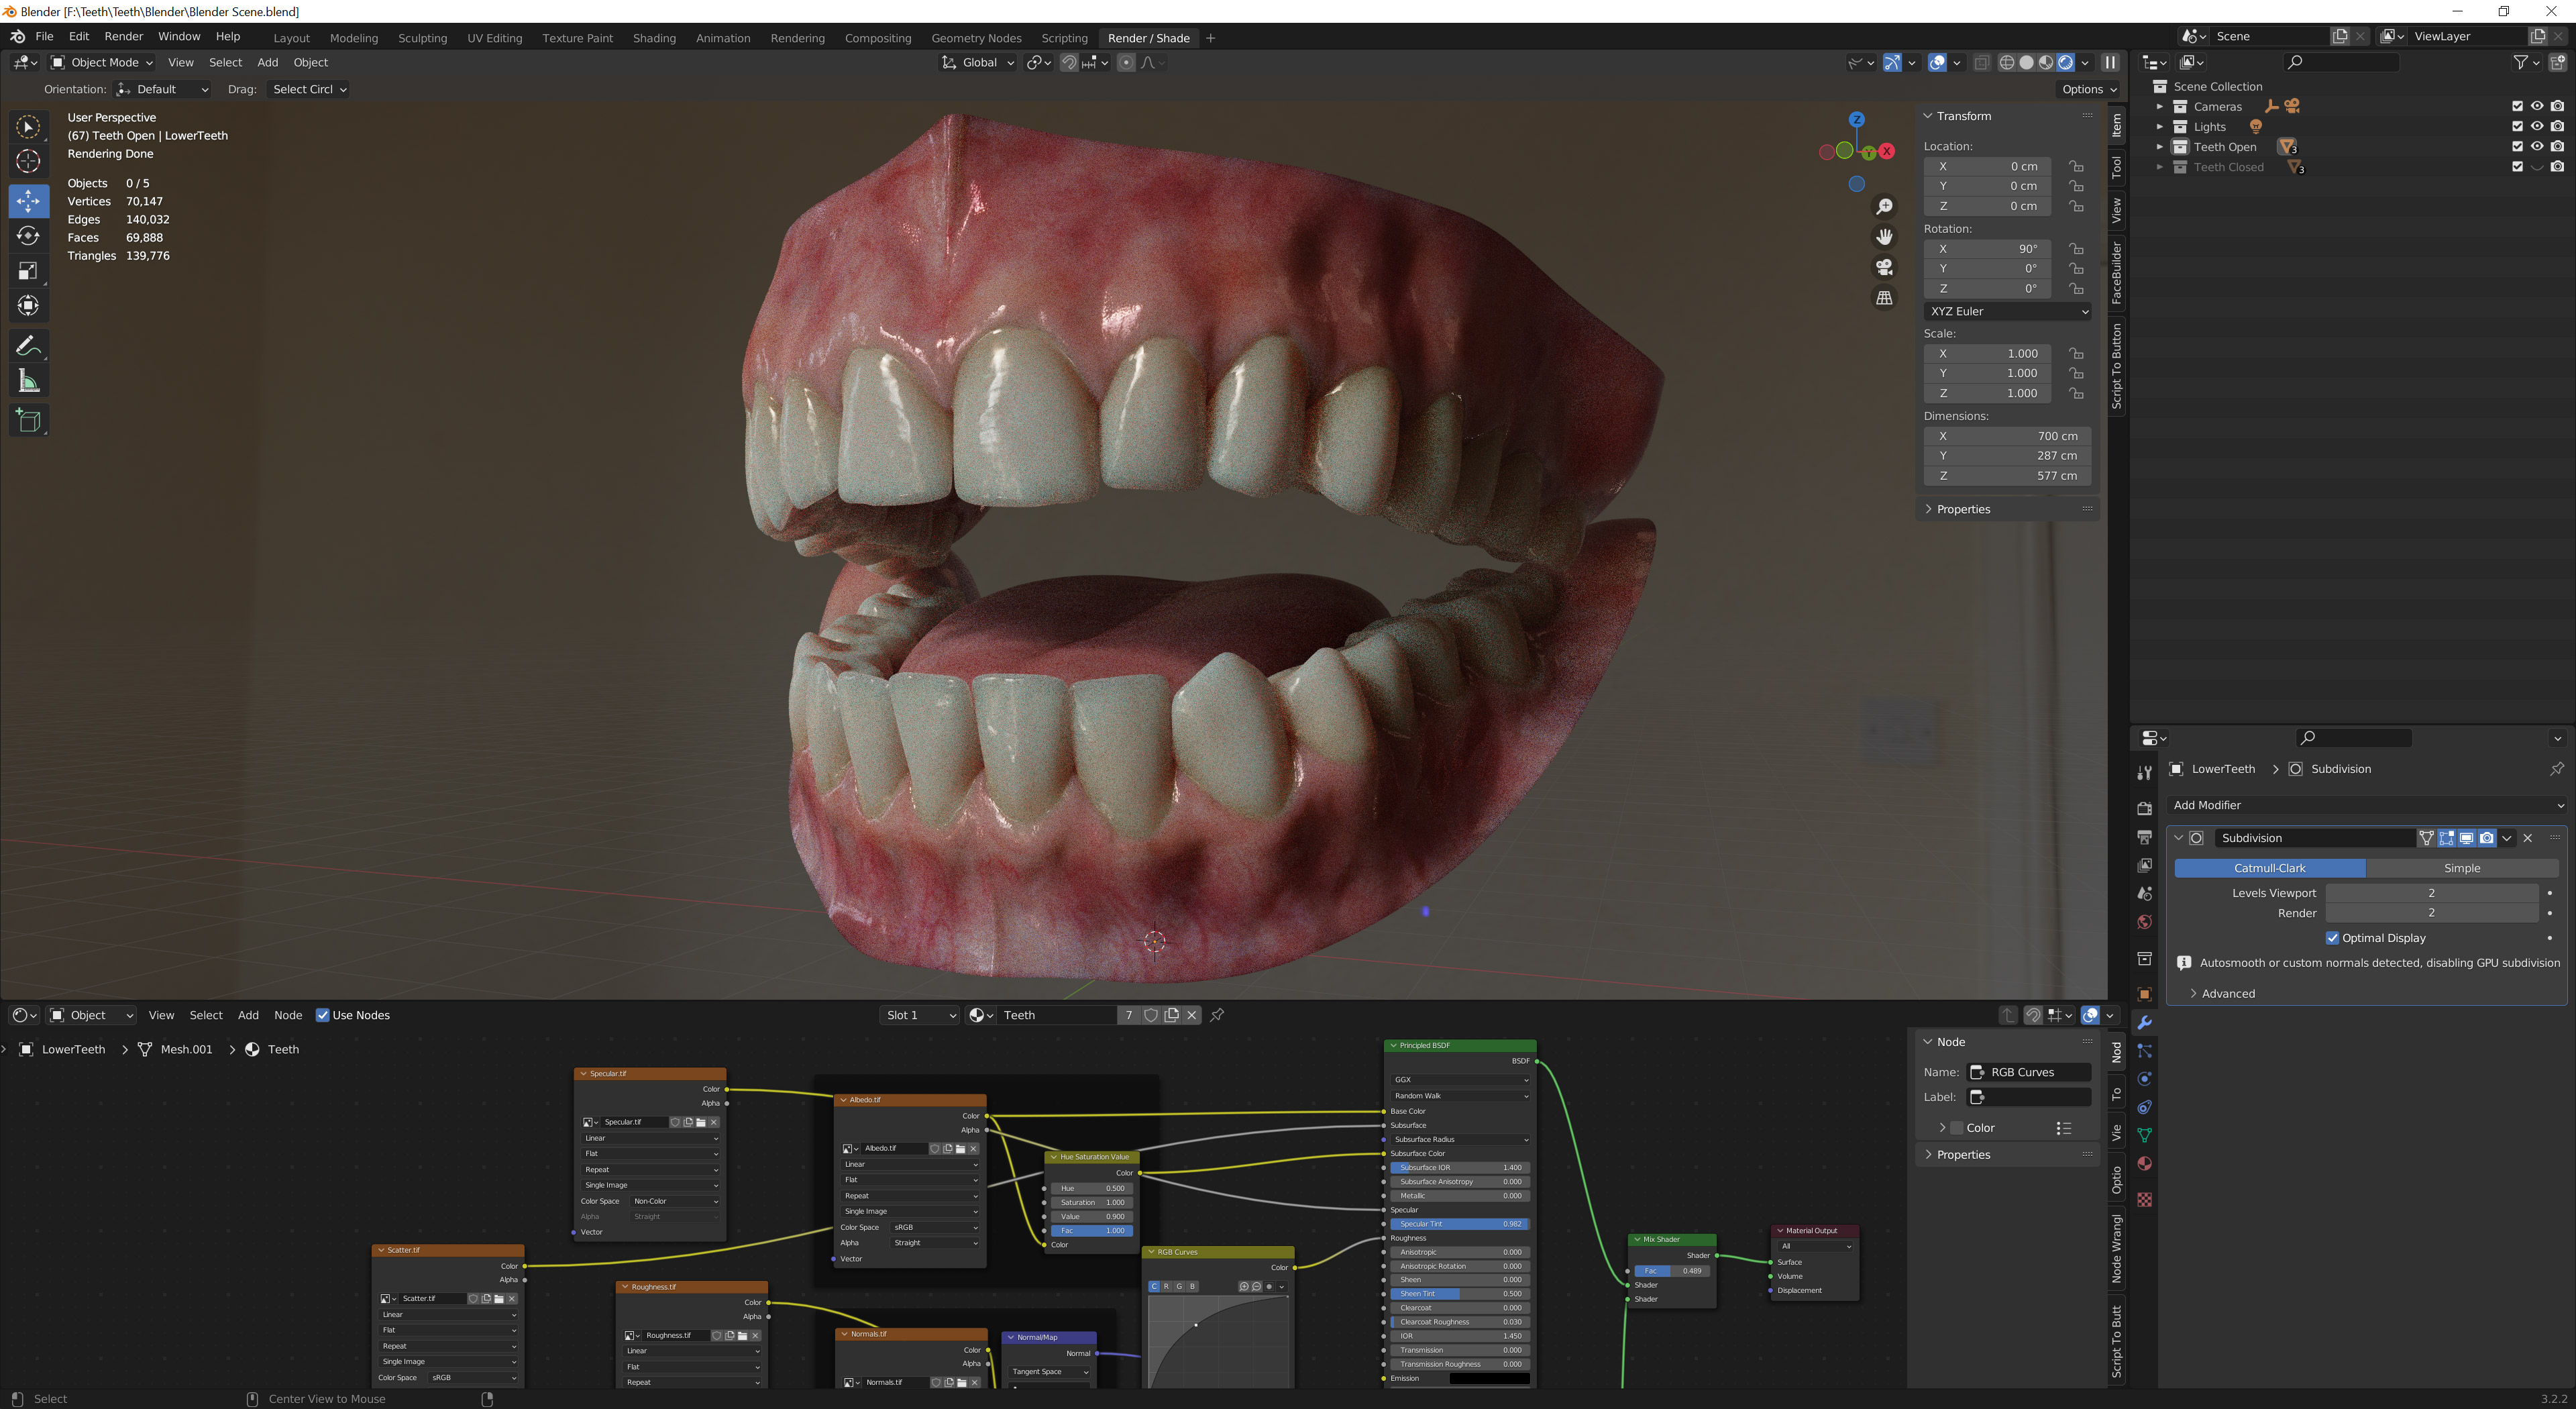Expand the Lights collection in the outliner
This screenshot has height=1409, width=2576.
[x=2160, y=126]
